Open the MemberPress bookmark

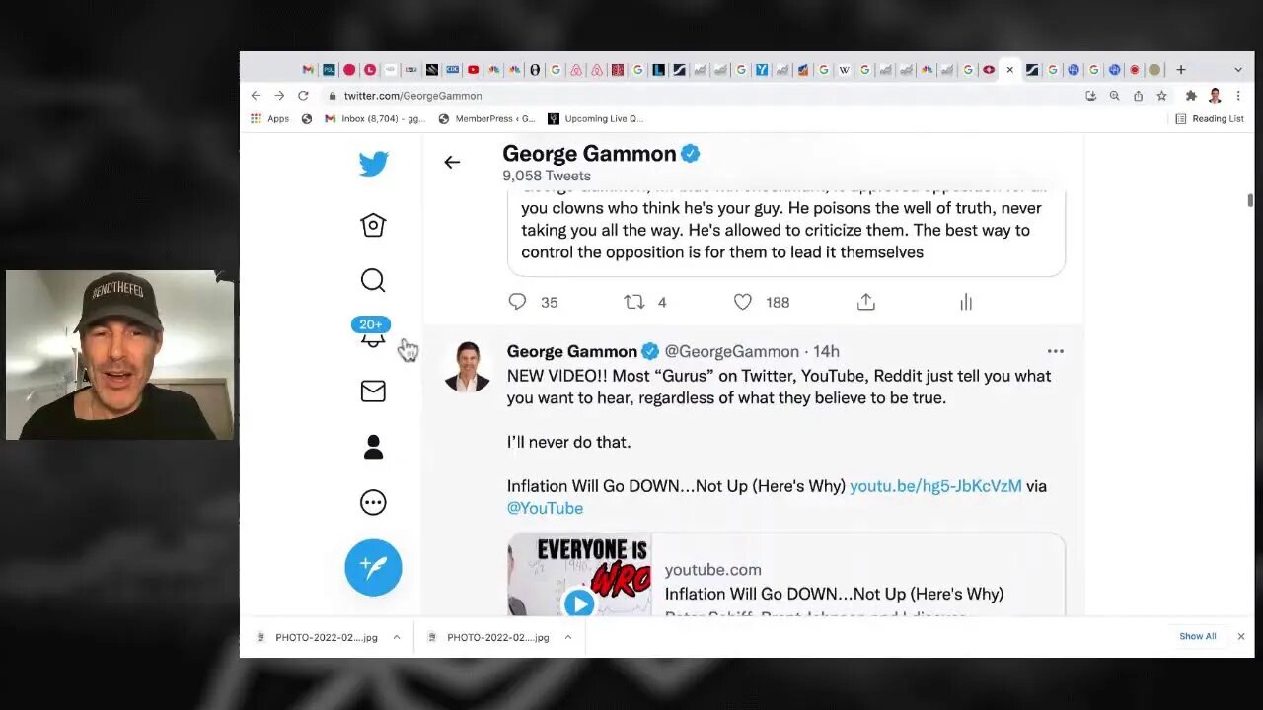486,118
